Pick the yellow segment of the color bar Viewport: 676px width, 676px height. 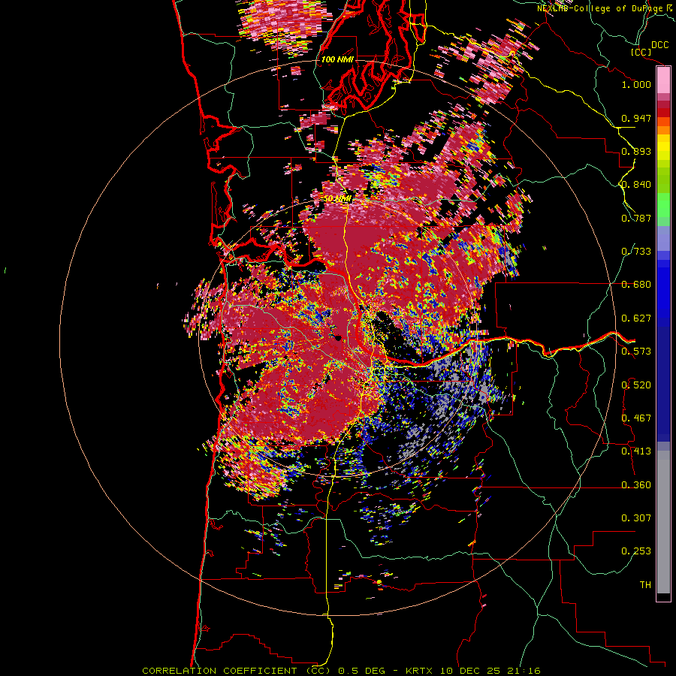663,147
